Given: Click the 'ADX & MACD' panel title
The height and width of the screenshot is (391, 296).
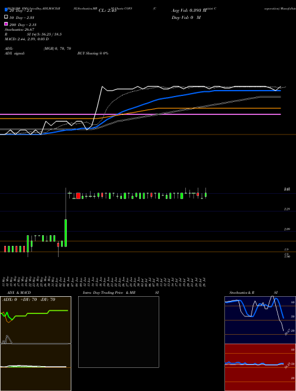Looking at the screenshot, I should coord(19,293).
